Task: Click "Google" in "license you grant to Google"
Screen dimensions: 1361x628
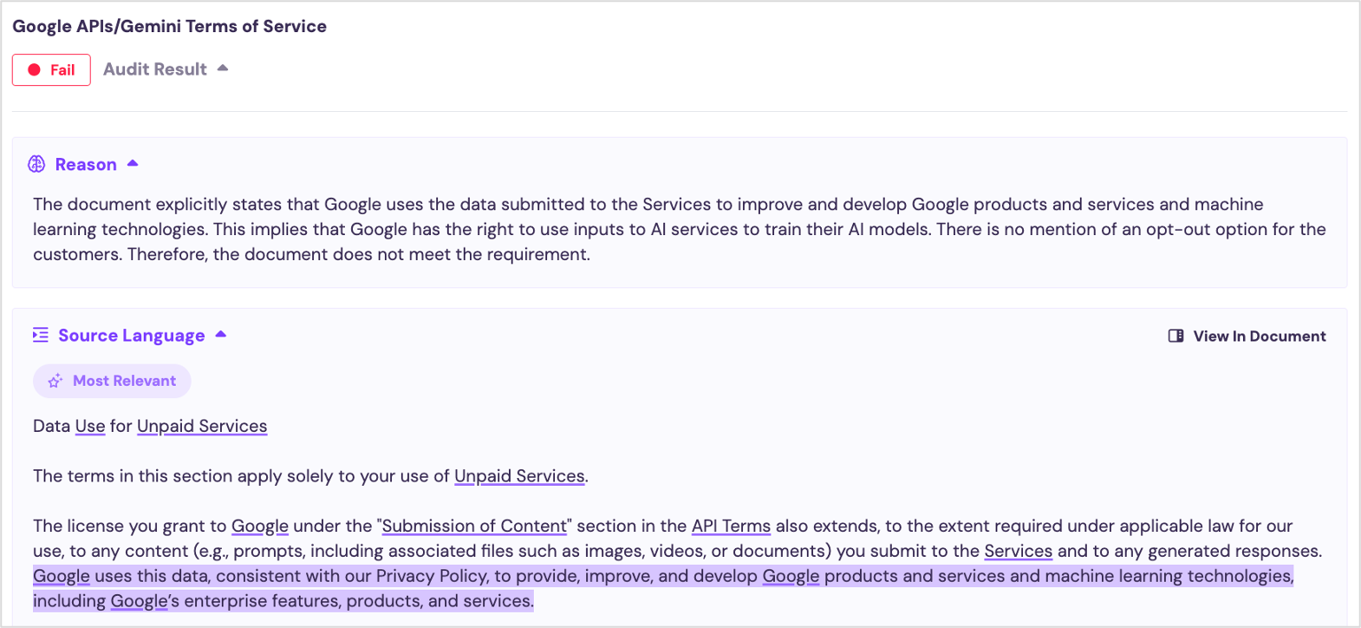Action: [x=260, y=526]
